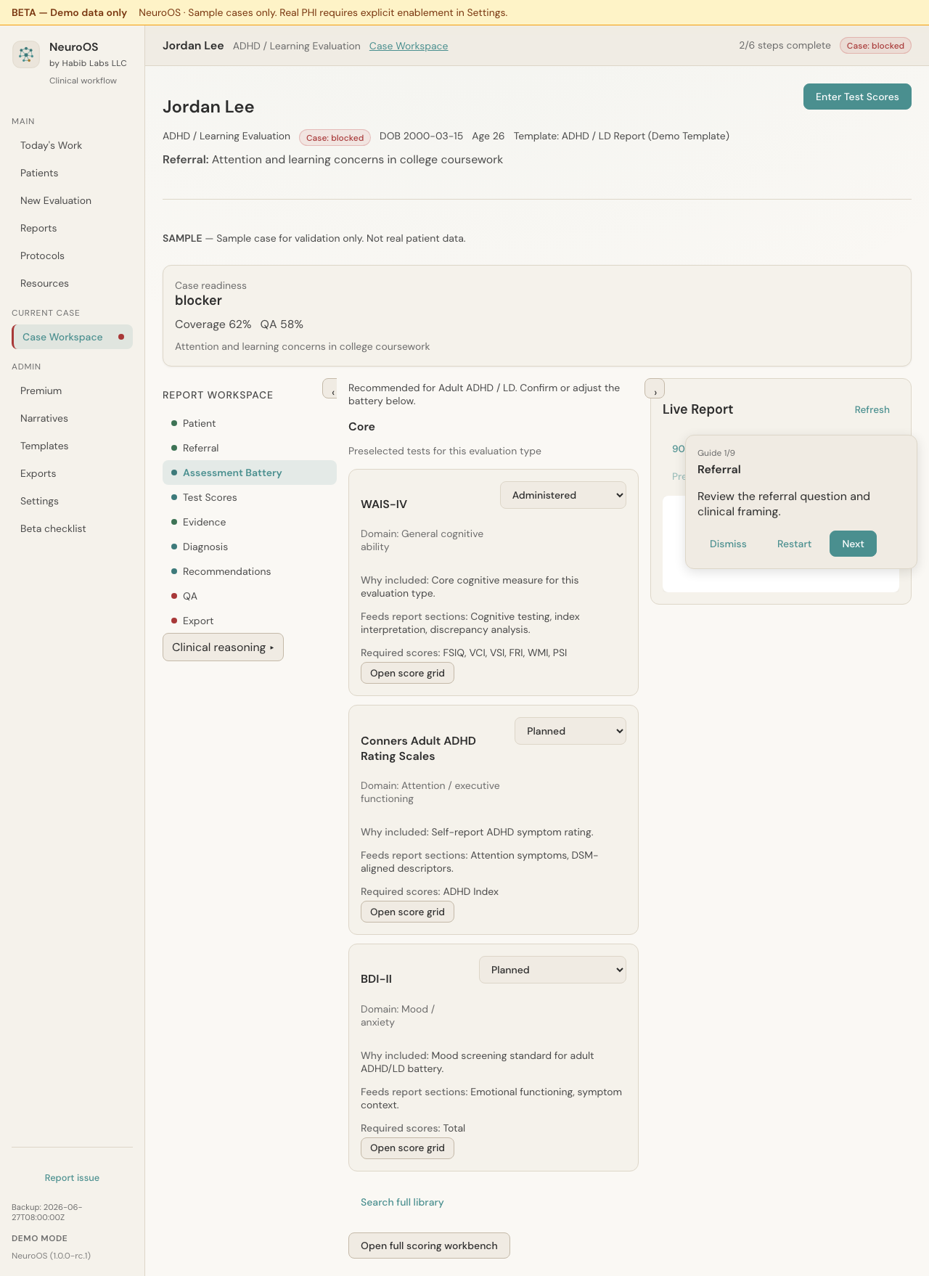Select Case Workspace in the sidebar

click(72, 337)
